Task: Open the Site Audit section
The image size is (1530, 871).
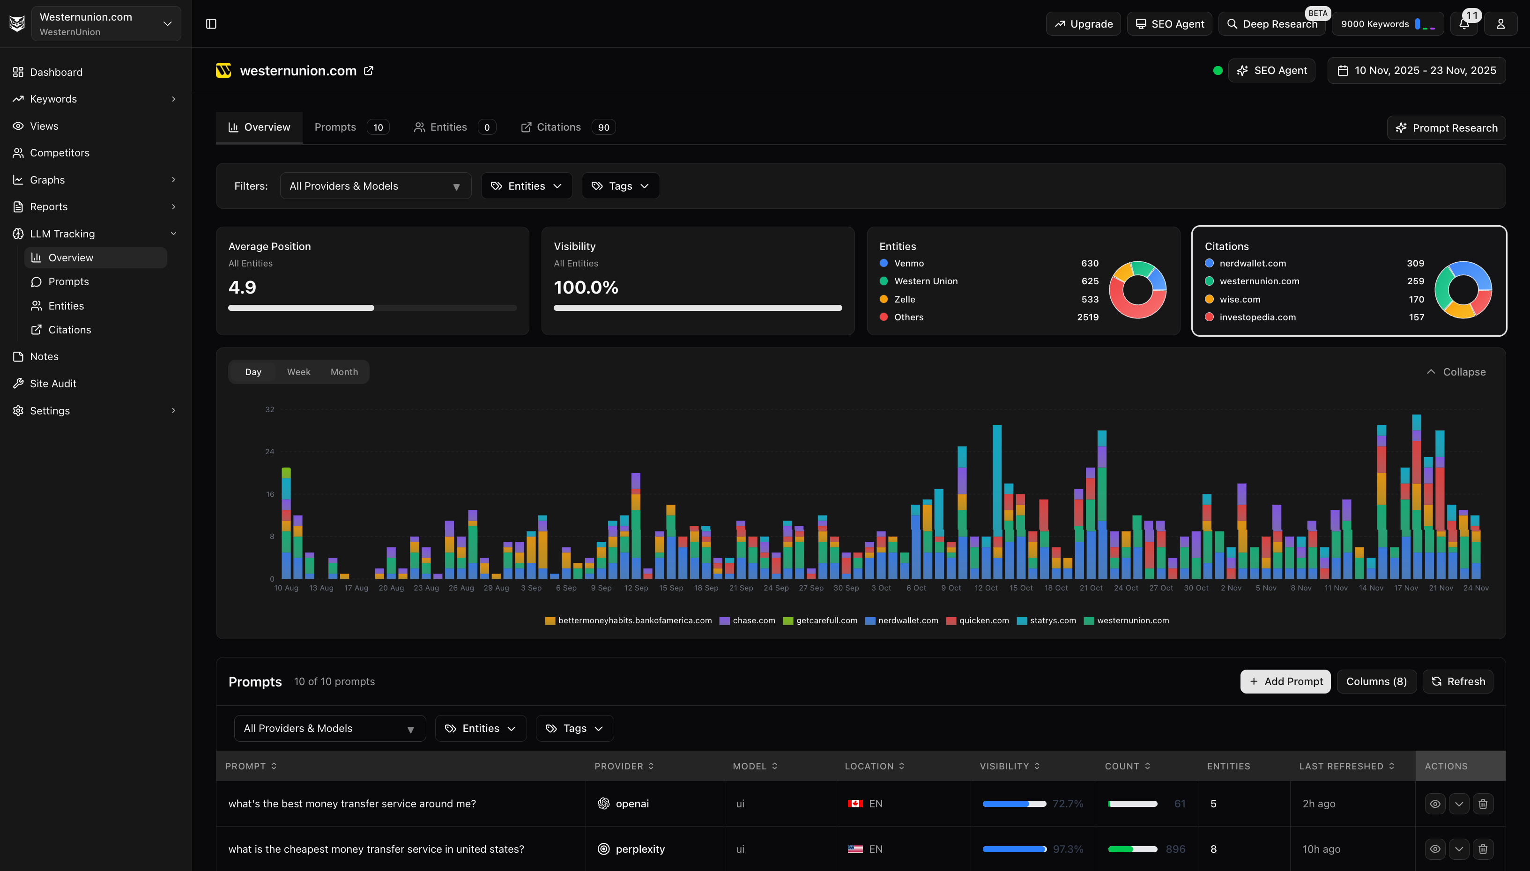Action: (x=52, y=383)
